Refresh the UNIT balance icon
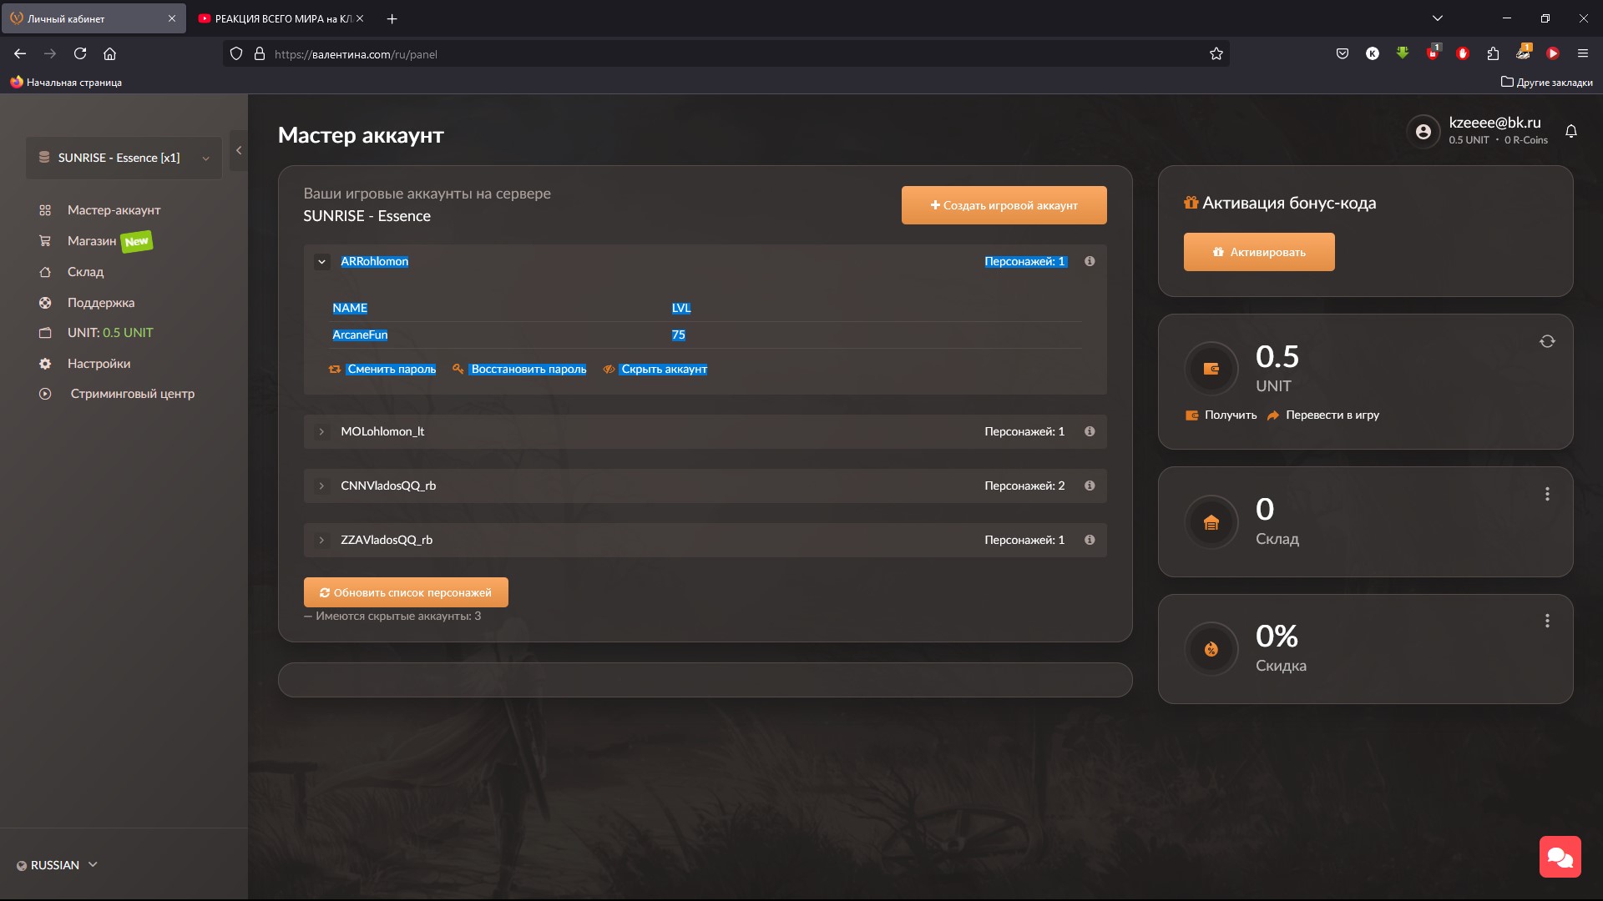Screen dimensions: 1603x901 1547,341
